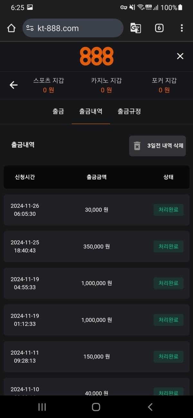Screen dimensions: 193x418
Task: Tap the site info icon in address bar
Action: 31,28
